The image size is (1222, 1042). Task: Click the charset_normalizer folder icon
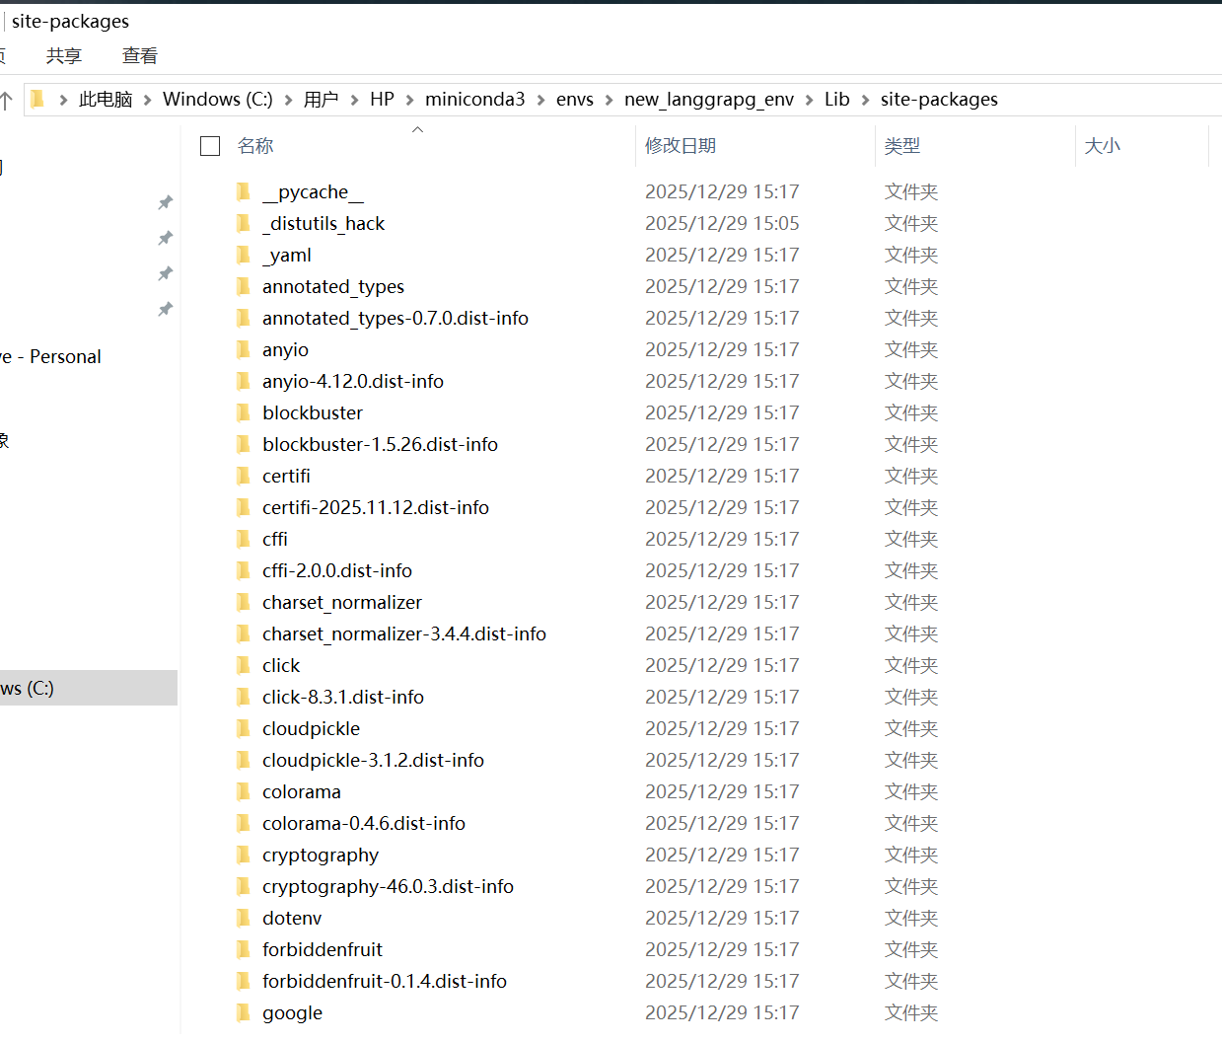click(244, 602)
